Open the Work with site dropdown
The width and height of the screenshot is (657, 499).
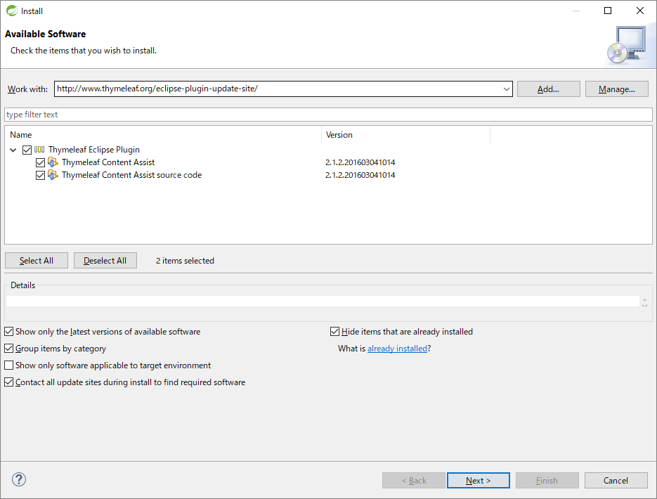tap(507, 89)
